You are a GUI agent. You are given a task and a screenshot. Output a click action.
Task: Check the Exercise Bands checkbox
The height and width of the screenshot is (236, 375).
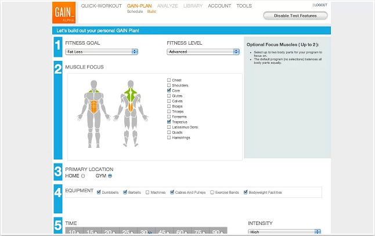click(x=212, y=193)
